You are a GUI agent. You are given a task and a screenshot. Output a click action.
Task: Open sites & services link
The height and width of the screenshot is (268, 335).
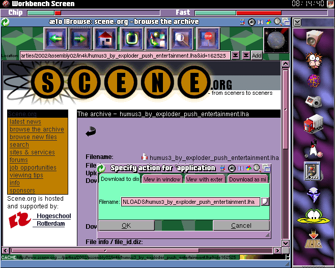tap(32, 152)
